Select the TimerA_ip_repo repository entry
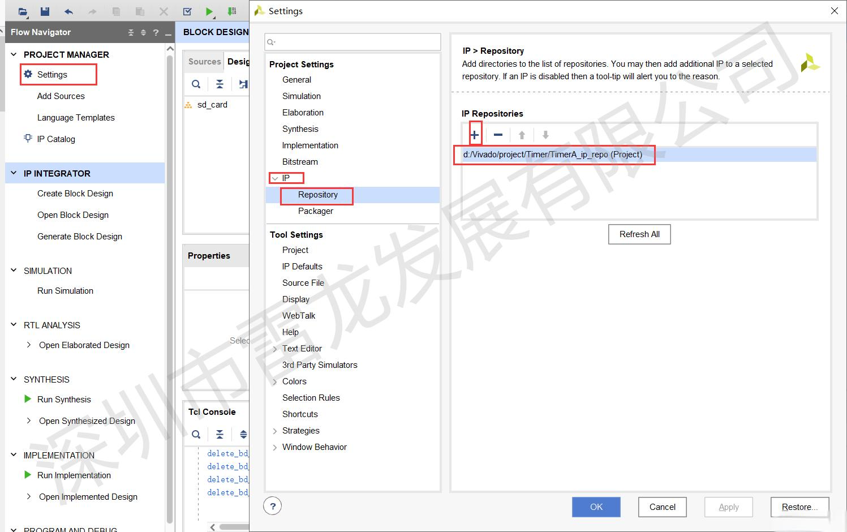Viewport: 847px width, 532px height. [639, 155]
